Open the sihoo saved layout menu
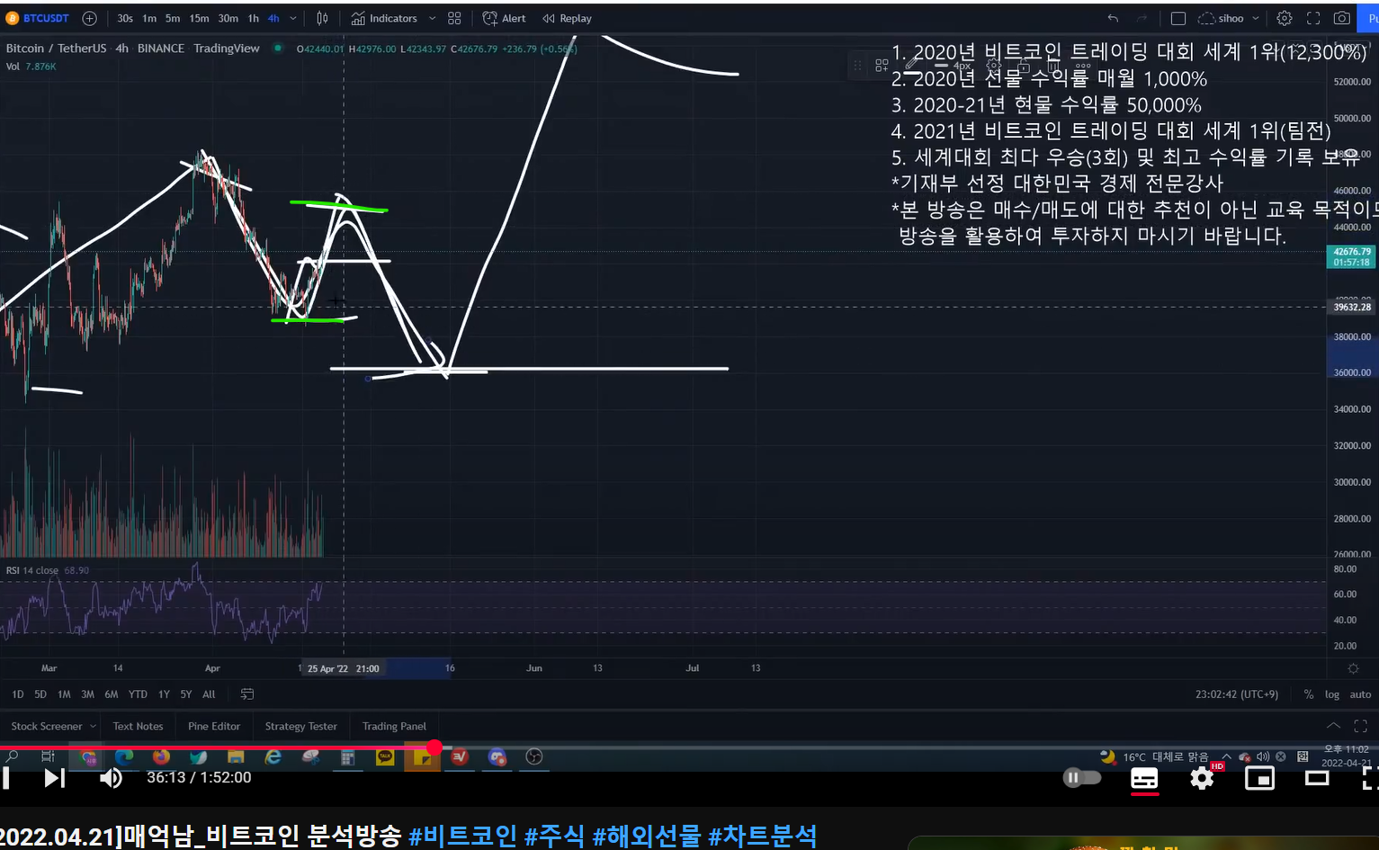The image size is (1379, 850). click(1229, 18)
